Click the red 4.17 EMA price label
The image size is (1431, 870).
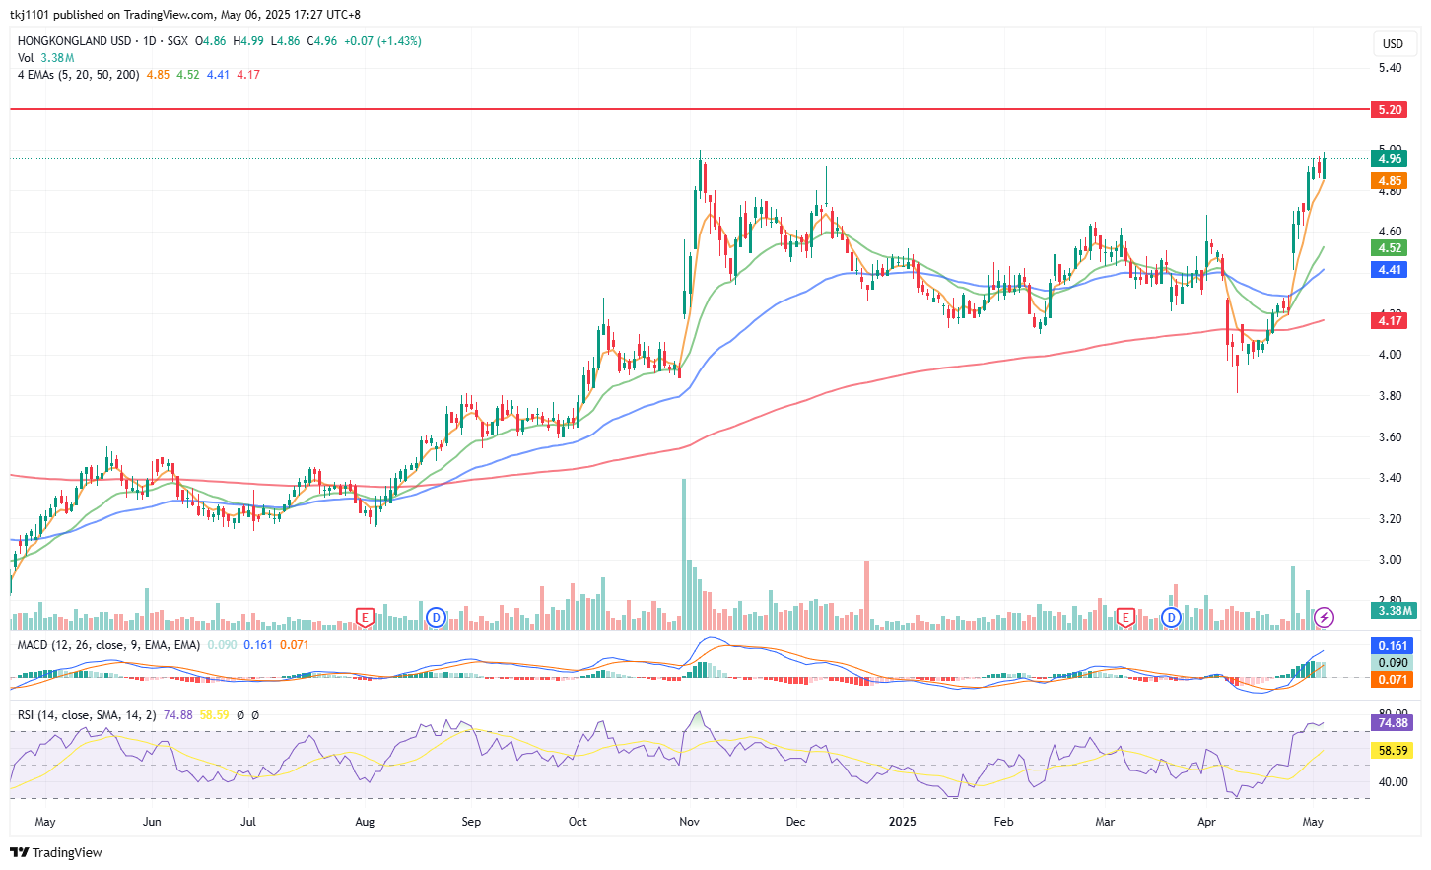pyautogui.click(x=1390, y=320)
